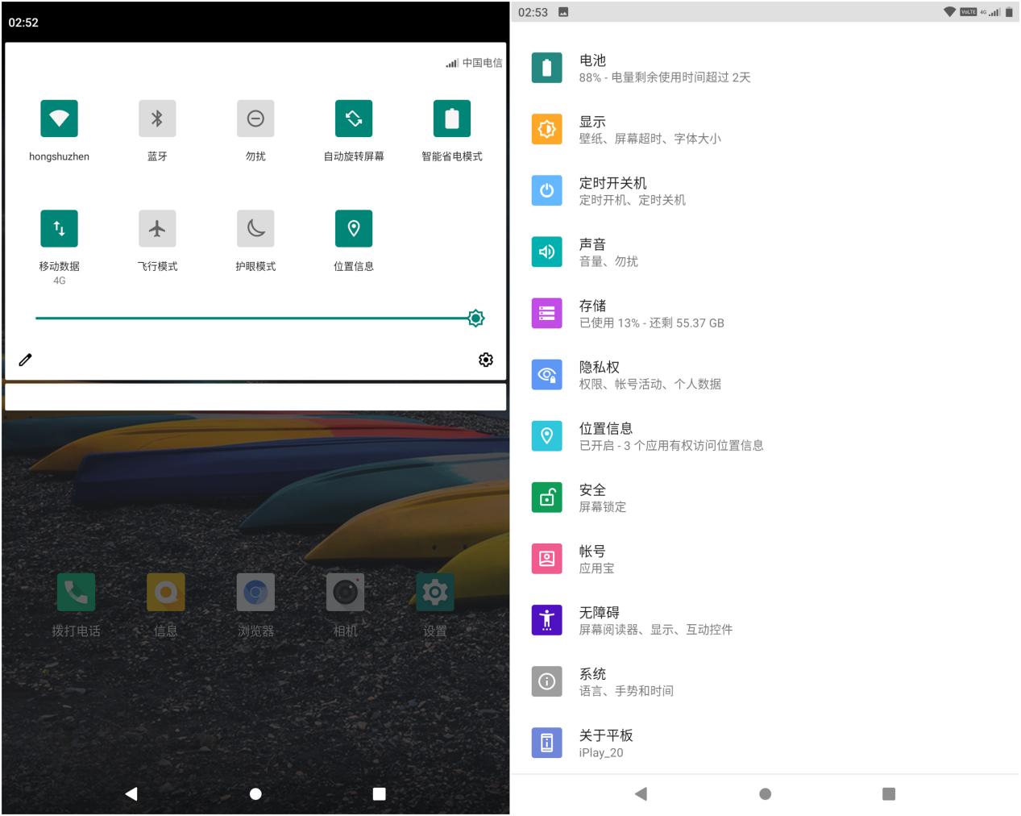The width and height of the screenshot is (1021, 816).
Task: Launch the 拨打电话 phone dialer
Action: click(x=77, y=593)
